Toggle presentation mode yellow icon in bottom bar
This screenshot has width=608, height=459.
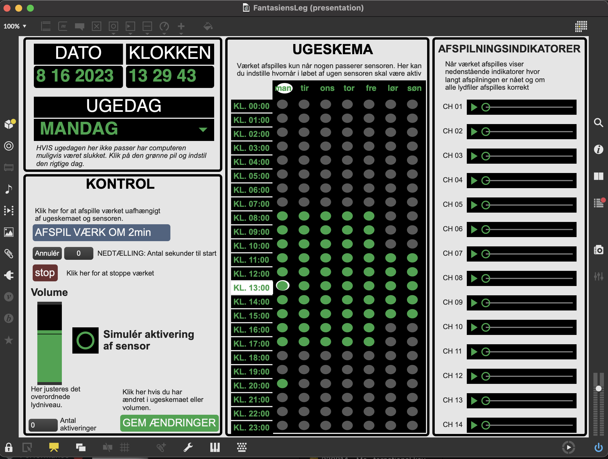pyautogui.click(x=54, y=447)
